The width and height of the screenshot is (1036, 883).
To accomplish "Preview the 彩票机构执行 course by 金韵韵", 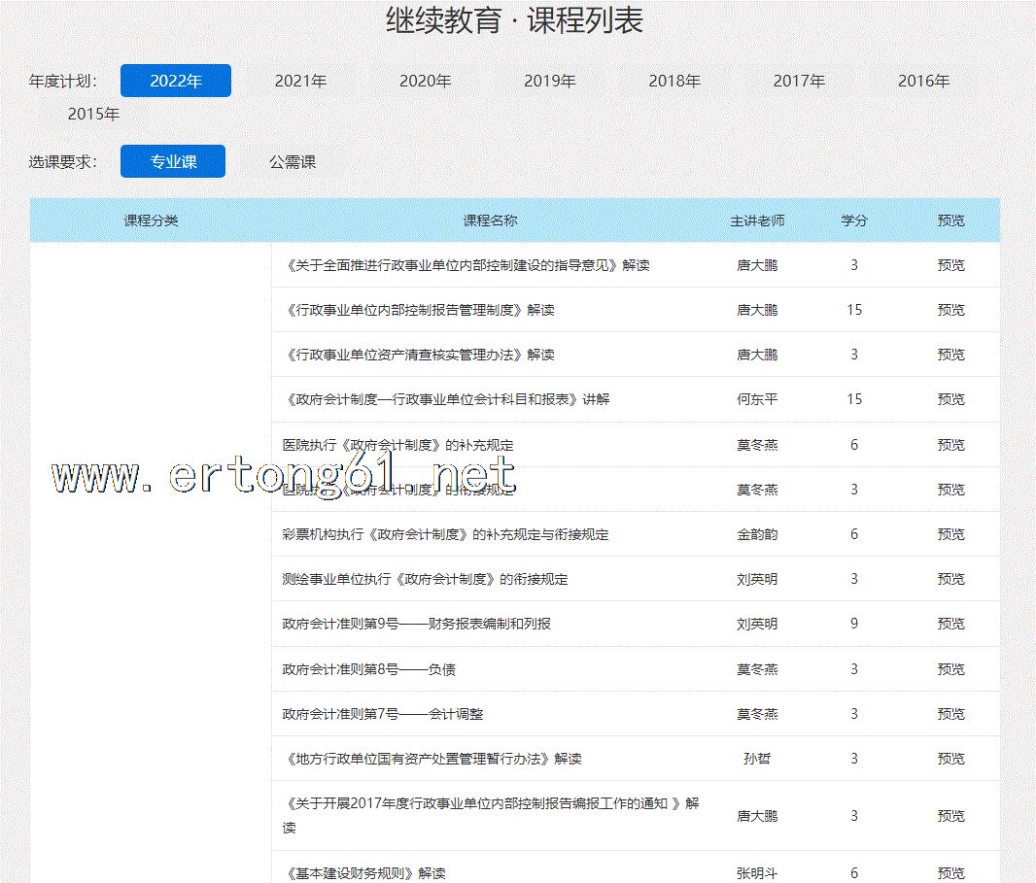I will click(950, 534).
